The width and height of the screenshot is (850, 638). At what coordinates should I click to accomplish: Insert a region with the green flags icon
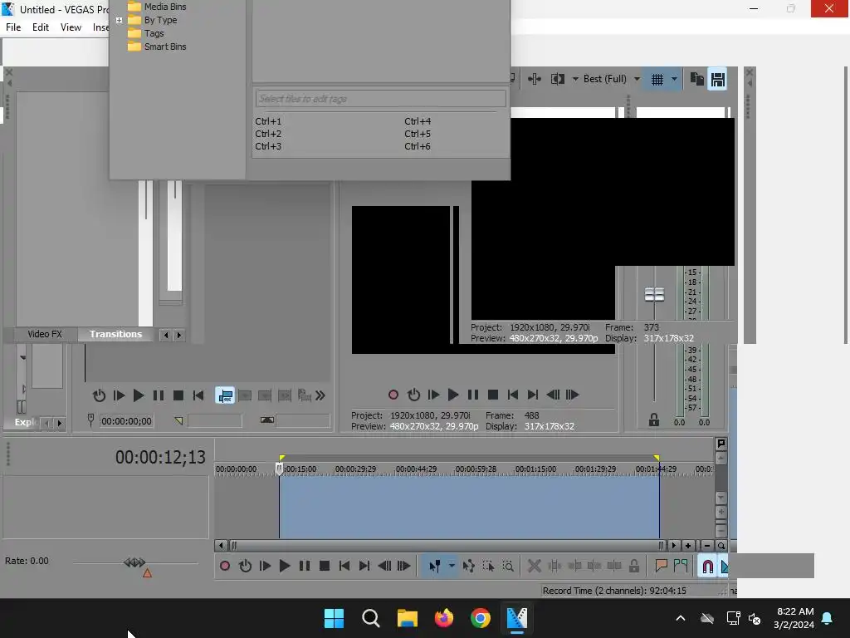tap(681, 566)
